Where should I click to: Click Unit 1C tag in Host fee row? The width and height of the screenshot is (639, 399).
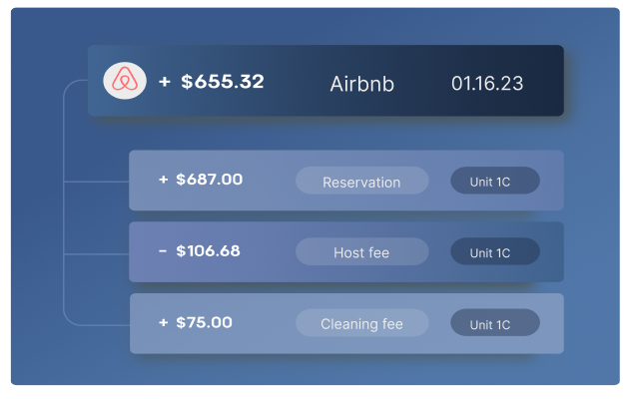coord(494,252)
